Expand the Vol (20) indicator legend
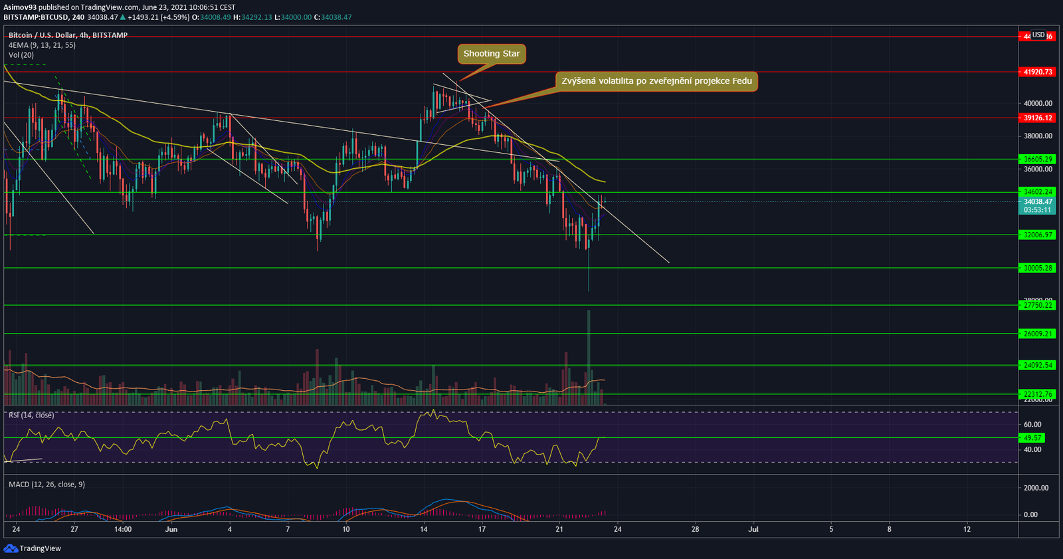 click(21, 55)
